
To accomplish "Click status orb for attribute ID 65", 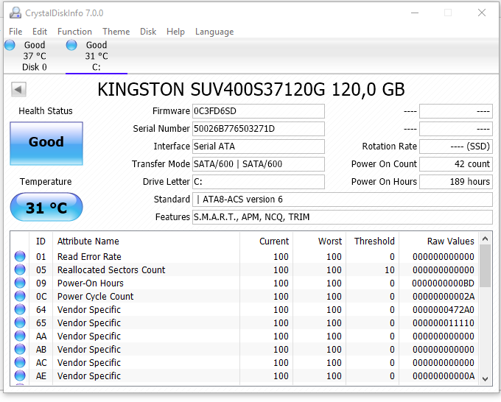I will pos(20,322).
